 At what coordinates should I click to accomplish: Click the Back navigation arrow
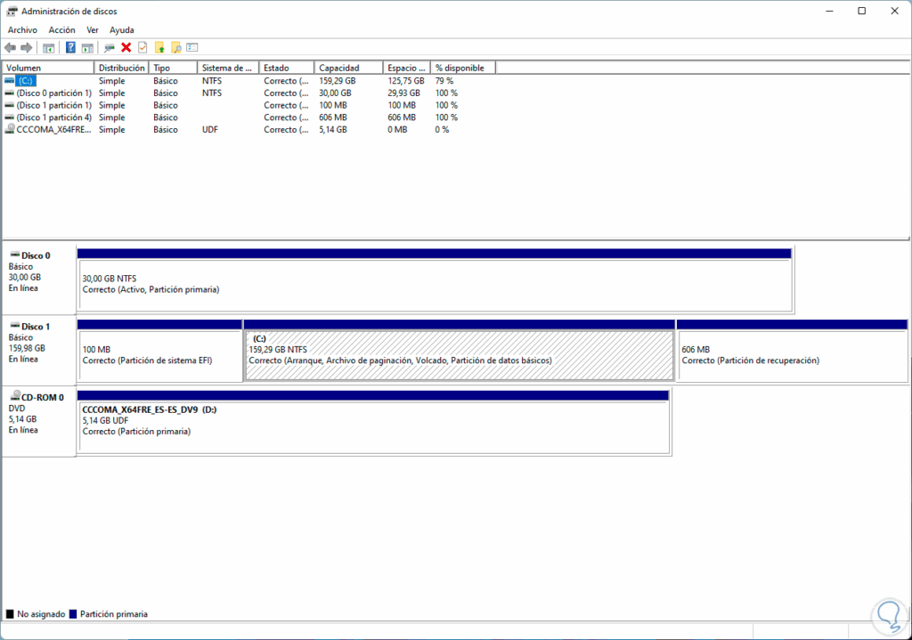point(12,47)
